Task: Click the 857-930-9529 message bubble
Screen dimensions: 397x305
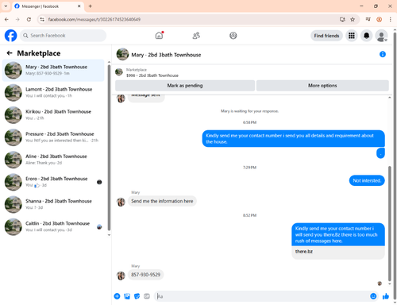Action: pos(145,275)
